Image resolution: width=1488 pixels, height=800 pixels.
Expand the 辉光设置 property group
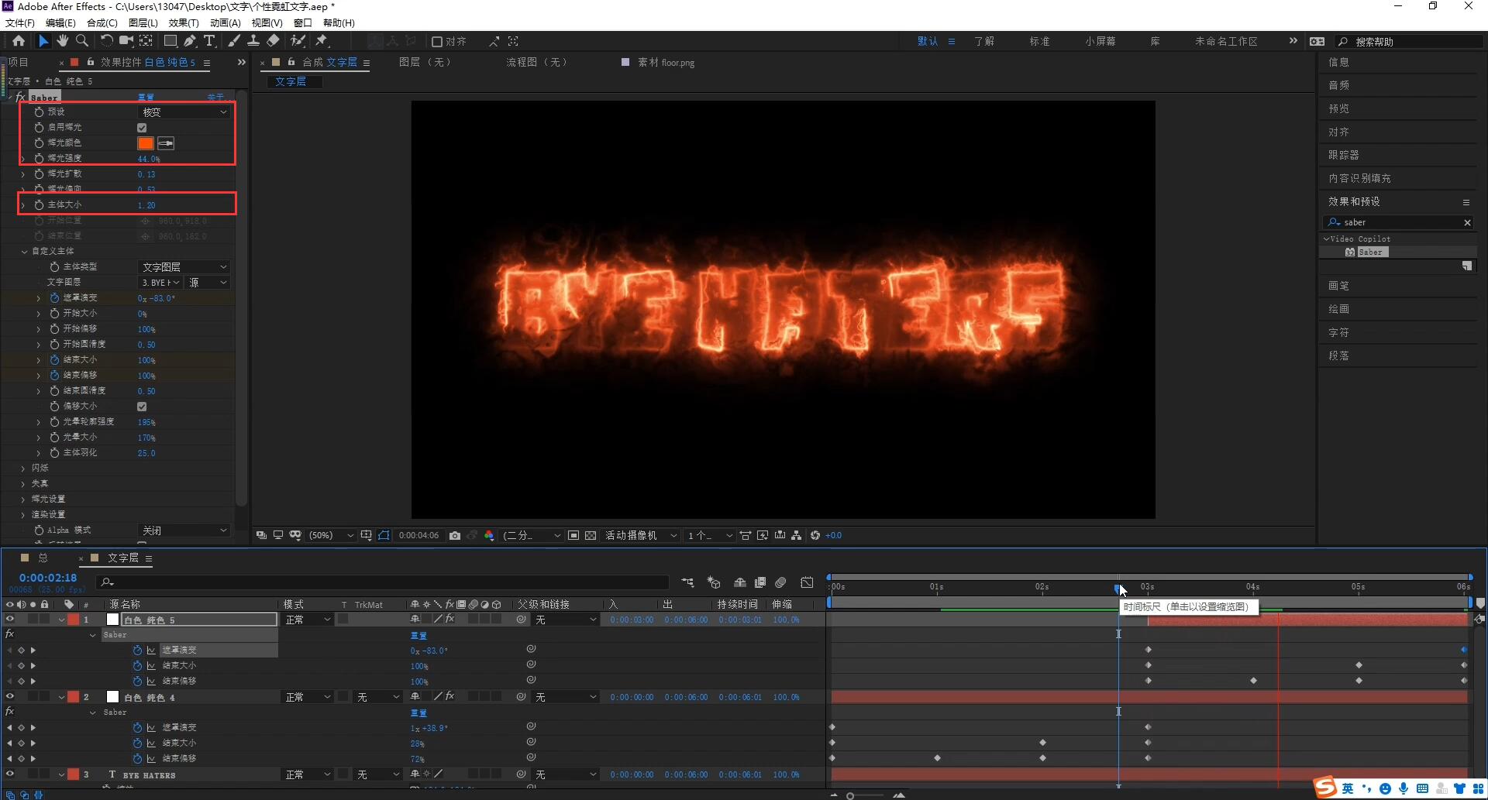(23, 500)
